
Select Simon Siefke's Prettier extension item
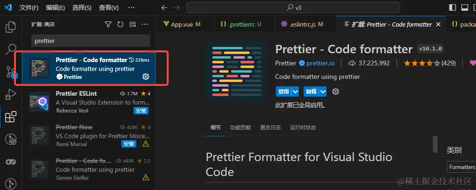89,169
